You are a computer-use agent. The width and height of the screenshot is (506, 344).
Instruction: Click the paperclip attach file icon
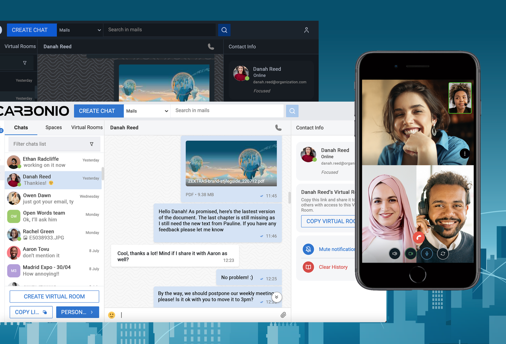pos(283,315)
